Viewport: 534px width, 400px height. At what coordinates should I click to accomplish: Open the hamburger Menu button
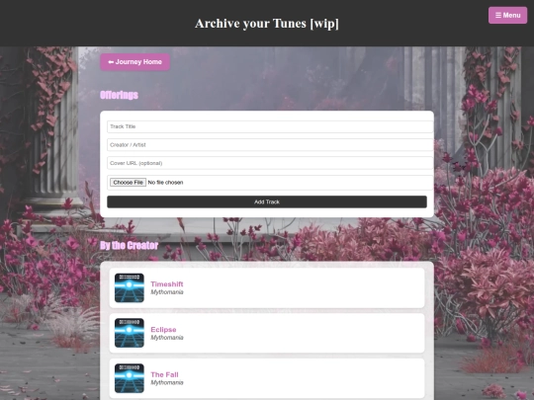[507, 15]
